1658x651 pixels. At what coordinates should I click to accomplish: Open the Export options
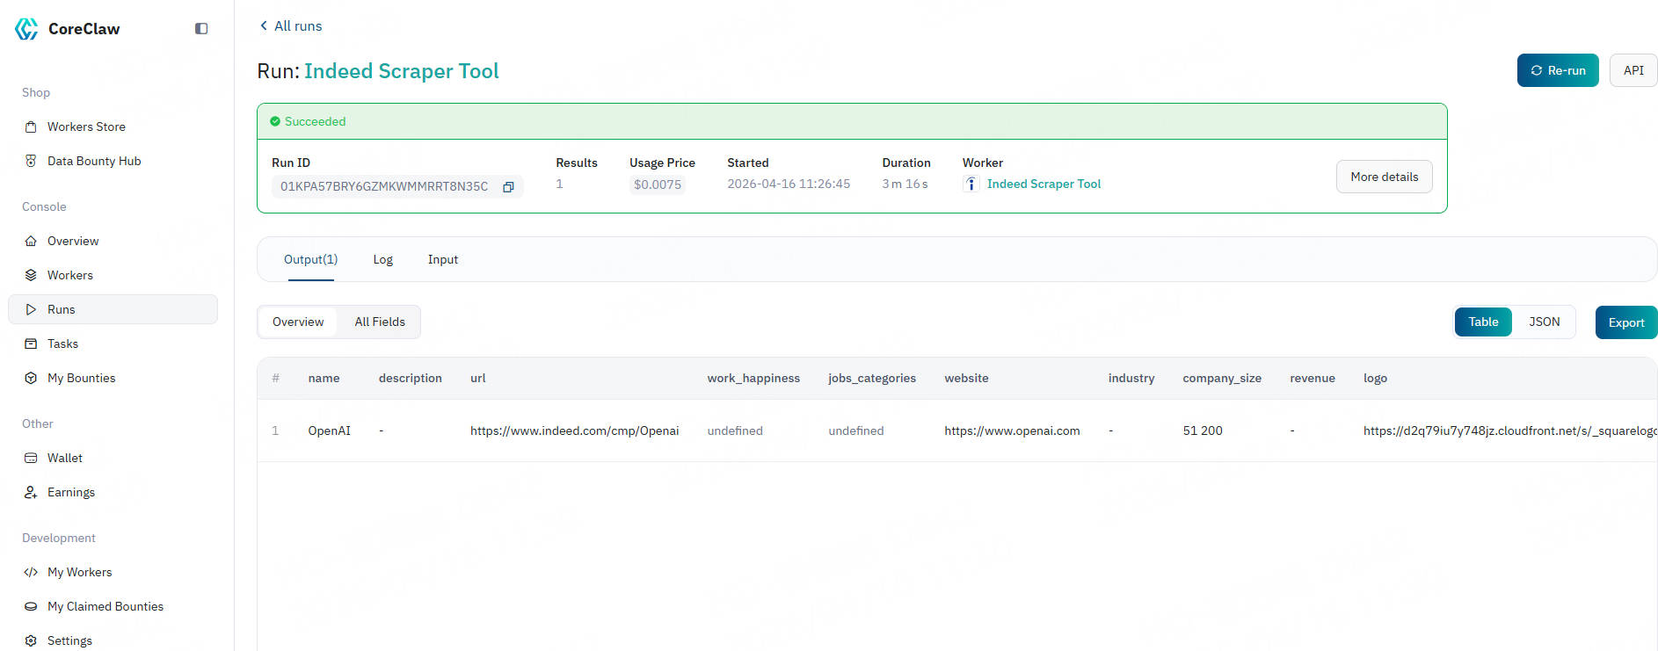coord(1625,322)
